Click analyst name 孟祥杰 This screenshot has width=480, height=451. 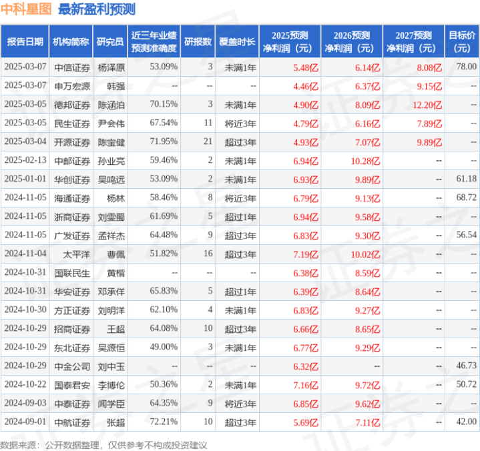(x=111, y=236)
